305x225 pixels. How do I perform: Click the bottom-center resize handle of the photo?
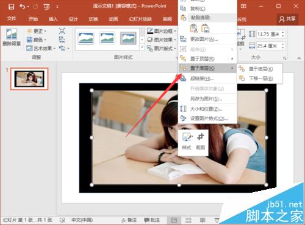pyautogui.click(x=179, y=185)
